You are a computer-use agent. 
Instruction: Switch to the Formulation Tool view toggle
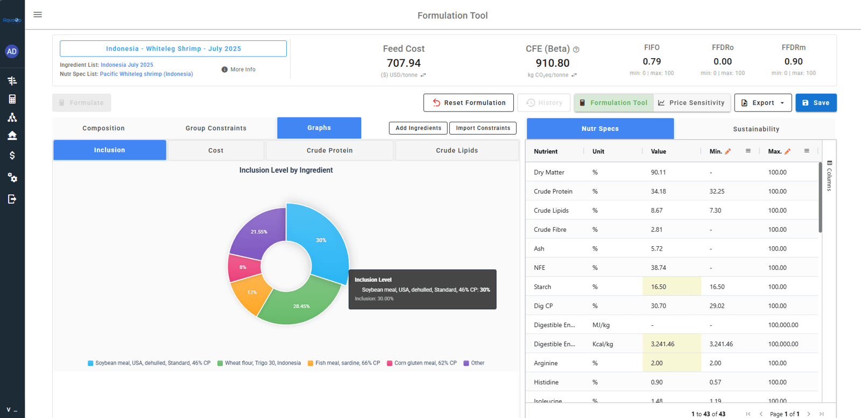[614, 103]
